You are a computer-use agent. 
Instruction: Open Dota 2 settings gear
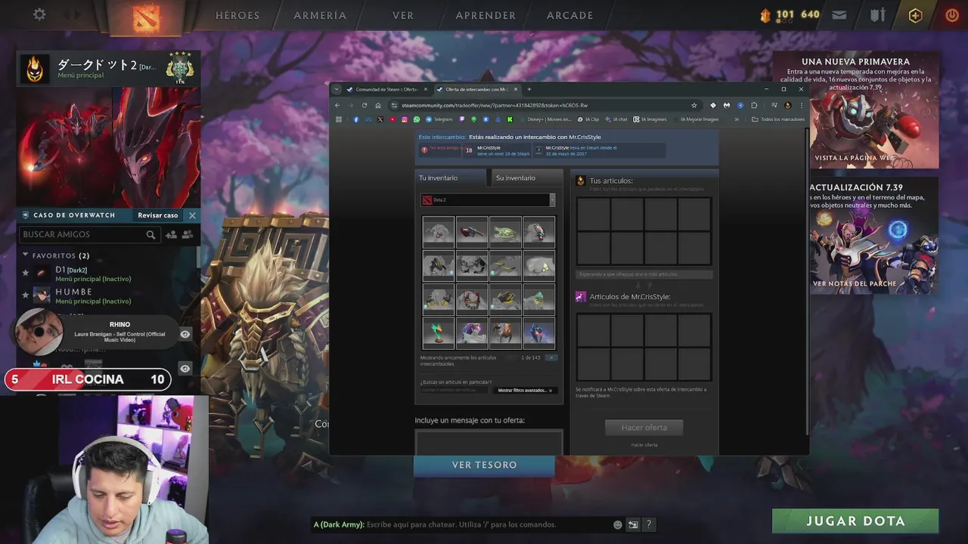(x=39, y=14)
